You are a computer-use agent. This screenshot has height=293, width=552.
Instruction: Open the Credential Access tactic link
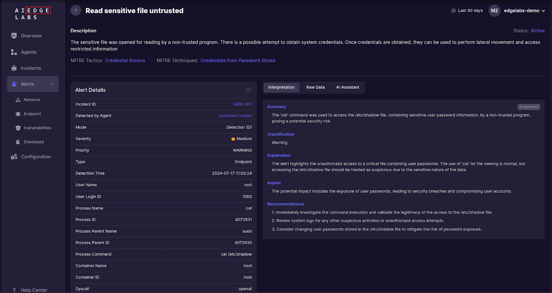125,61
